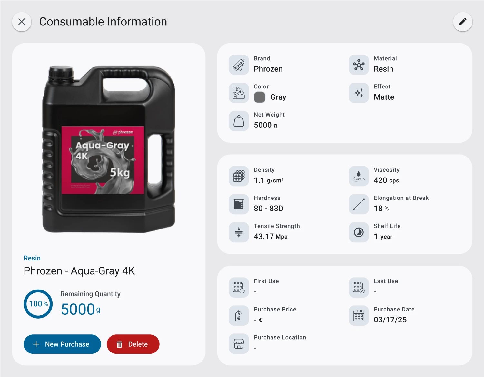Click the Effect value 'Matte'
Viewport: 484px width, 377px height.
click(x=384, y=97)
